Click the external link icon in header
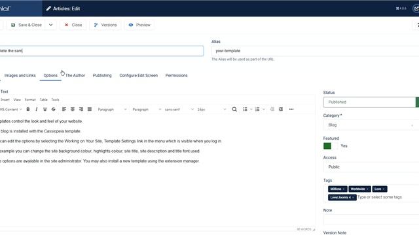 416,8
